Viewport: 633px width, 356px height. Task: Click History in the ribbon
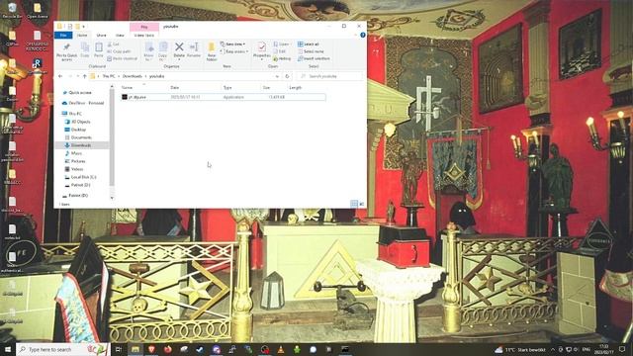(x=282, y=58)
